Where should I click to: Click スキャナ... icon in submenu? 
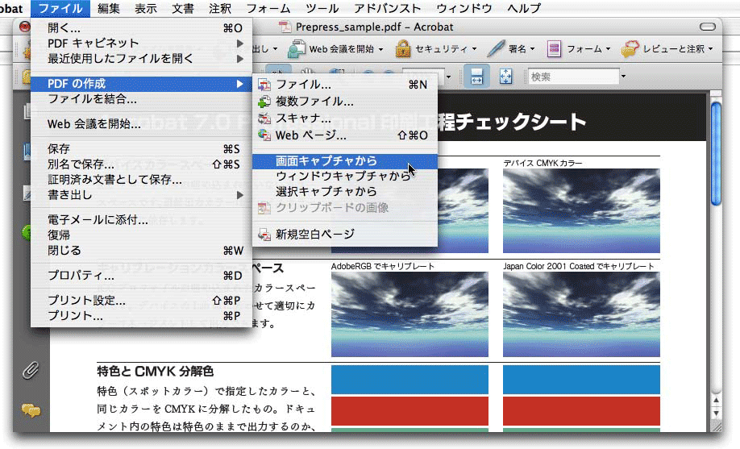coord(264,118)
